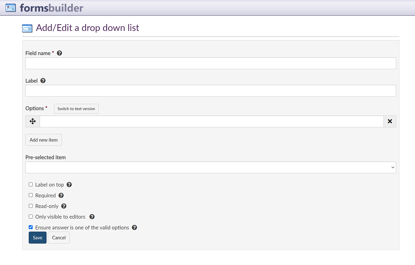Open help for Only visible to editors
This screenshot has height=265, width=415.
click(92, 217)
